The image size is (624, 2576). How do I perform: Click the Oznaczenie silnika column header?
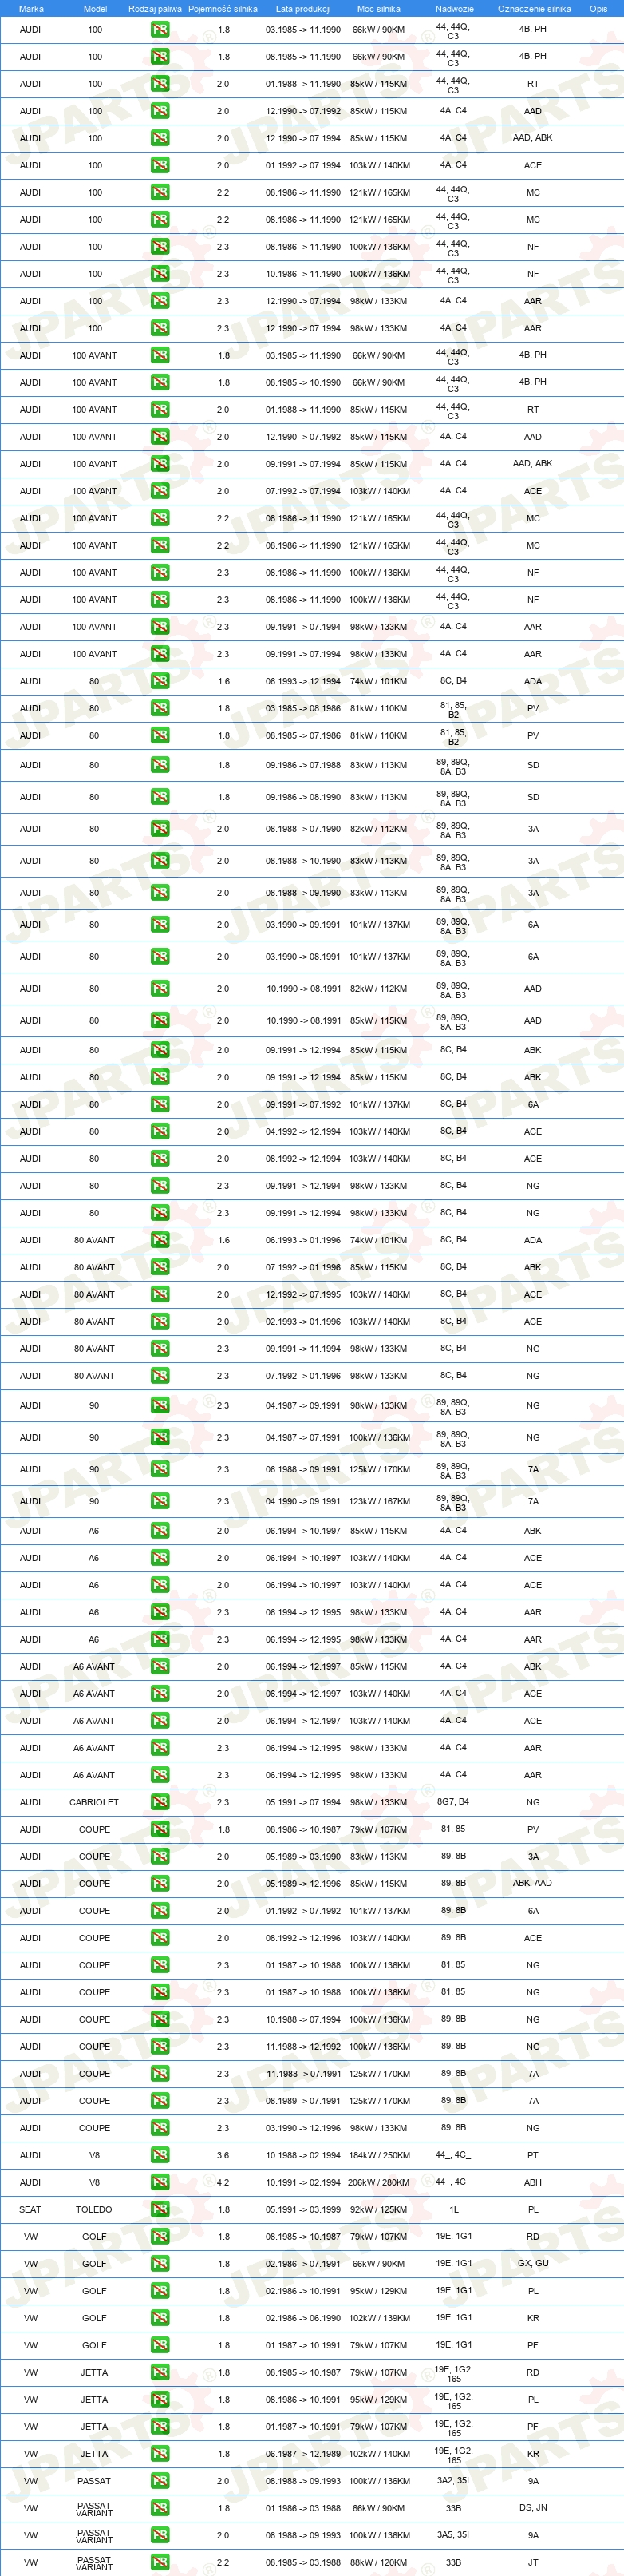(534, 9)
